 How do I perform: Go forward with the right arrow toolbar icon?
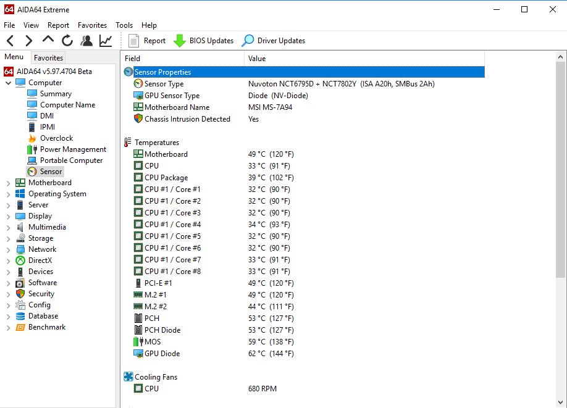pyautogui.click(x=29, y=41)
